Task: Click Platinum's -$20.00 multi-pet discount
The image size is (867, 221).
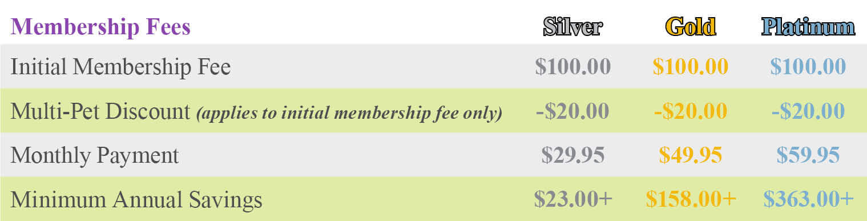Action: [808, 110]
